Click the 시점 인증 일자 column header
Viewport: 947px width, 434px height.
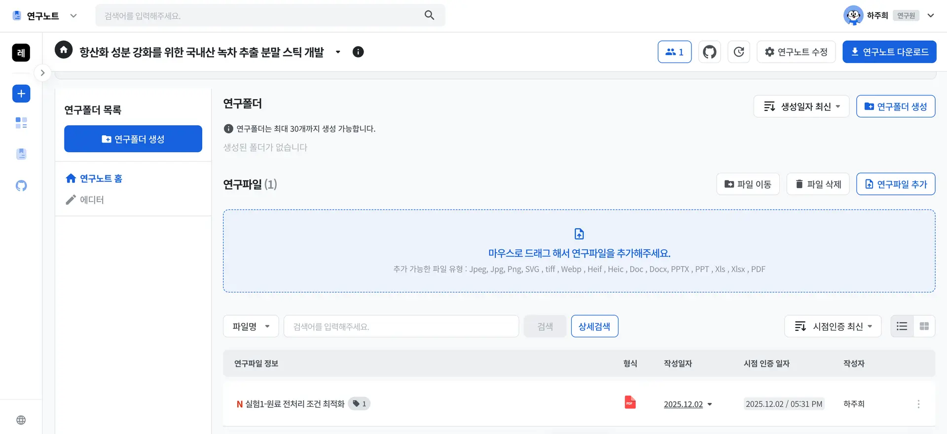(766, 363)
